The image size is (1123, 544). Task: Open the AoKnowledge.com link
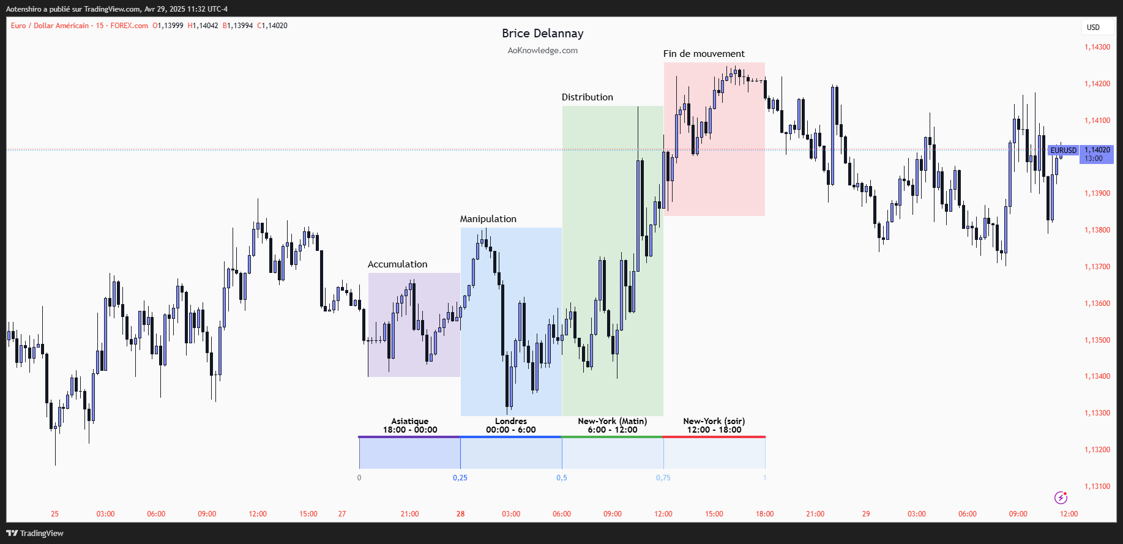point(542,50)
